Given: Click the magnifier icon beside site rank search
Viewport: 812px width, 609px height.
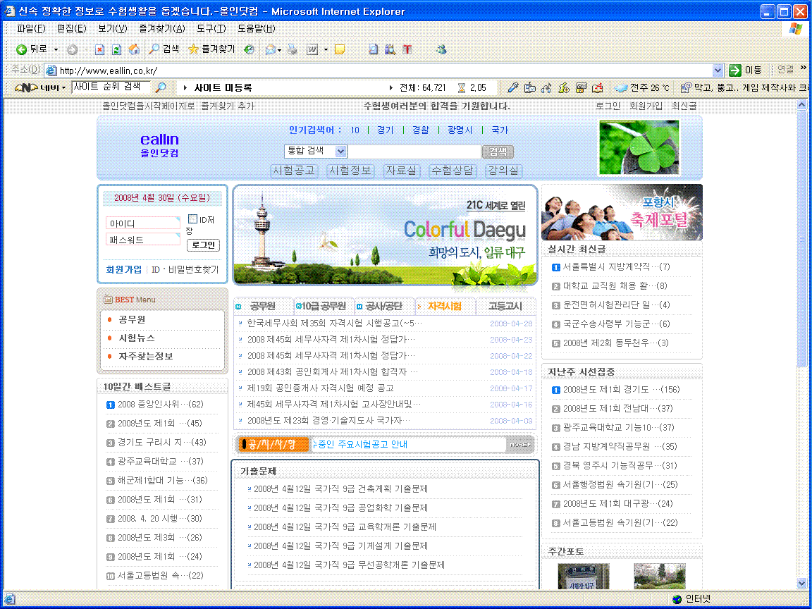Looking at the screenshot, I should tap(161, 87).
